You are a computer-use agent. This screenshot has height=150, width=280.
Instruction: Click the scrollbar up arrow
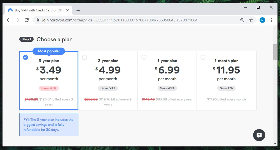point(275,28)
